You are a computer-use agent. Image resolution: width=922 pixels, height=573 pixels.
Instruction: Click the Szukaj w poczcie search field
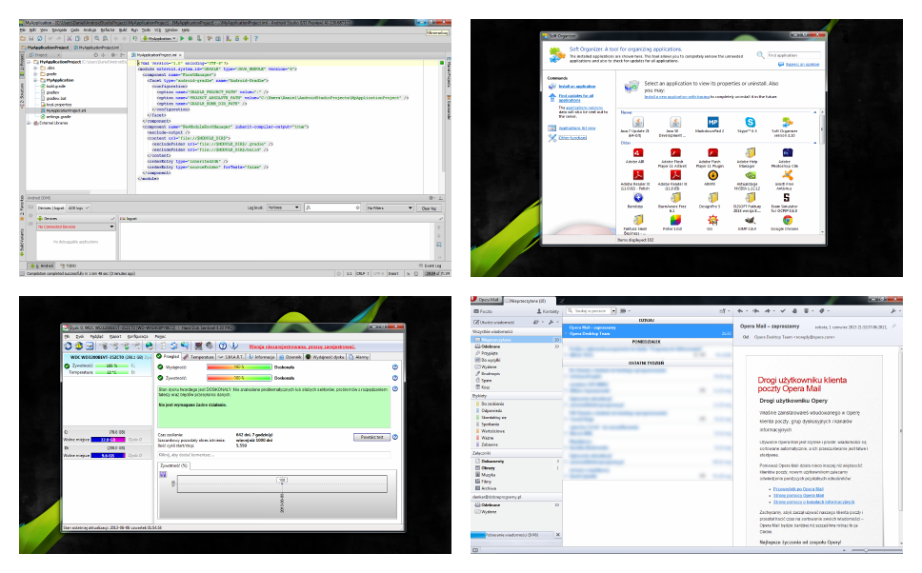tap(589, 311)
